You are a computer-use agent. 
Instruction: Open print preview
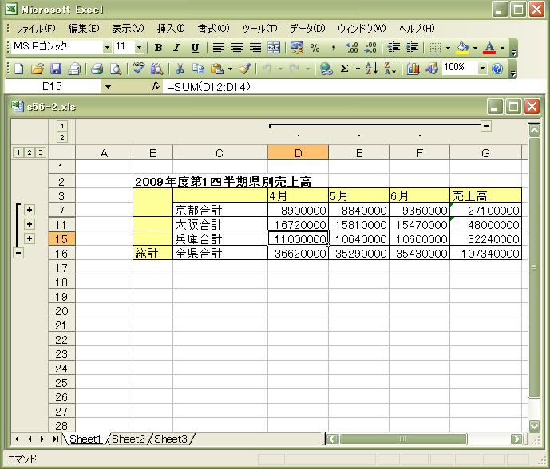(x=116, y=69)
